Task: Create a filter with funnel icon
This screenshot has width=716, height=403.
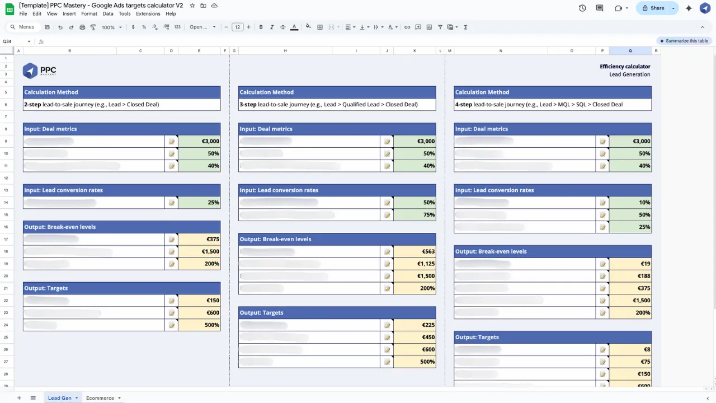Action: coord(440,27)
